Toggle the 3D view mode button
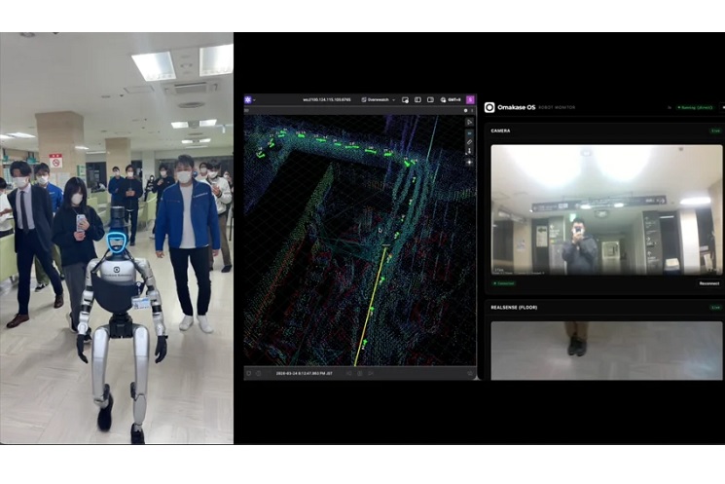The width and height of the screenshot is (725, 484). (x=469, y=132)
